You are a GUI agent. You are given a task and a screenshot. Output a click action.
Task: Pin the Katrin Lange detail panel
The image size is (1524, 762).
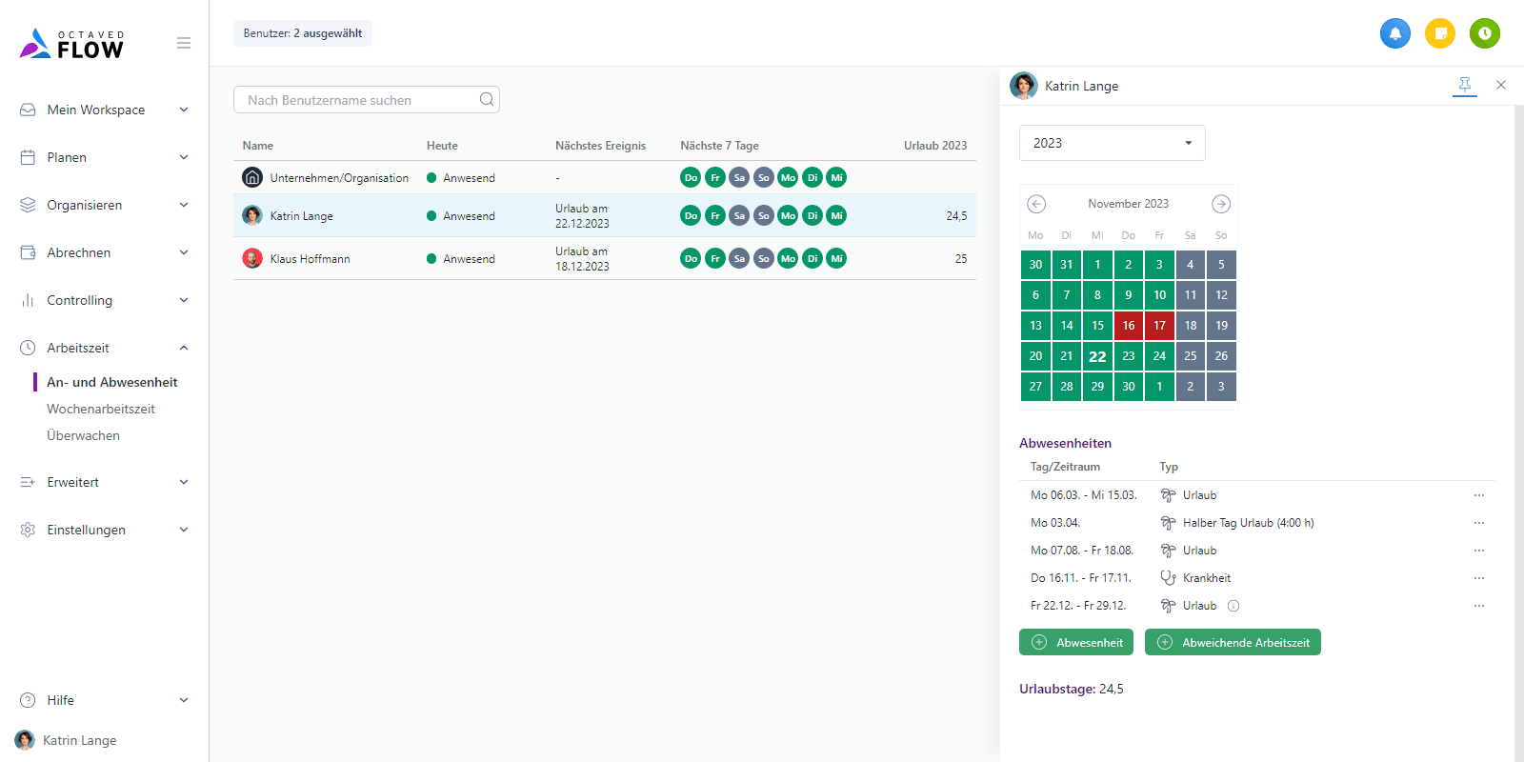click(x=1465, y=85)
